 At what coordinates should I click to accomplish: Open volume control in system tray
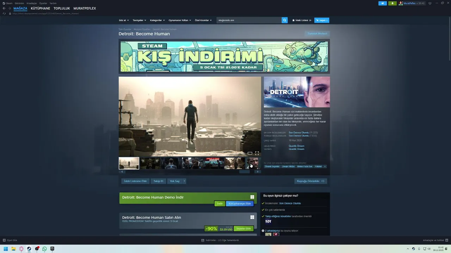pyautogui.click(x=429, y=249)
